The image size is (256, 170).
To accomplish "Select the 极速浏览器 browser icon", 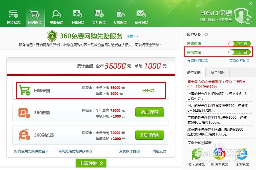I will tap(219, 154).
